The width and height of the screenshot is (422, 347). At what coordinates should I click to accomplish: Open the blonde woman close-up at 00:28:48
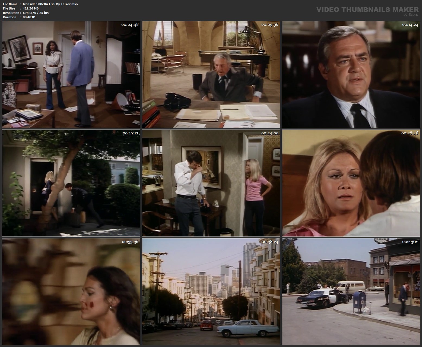coord(351,183)
